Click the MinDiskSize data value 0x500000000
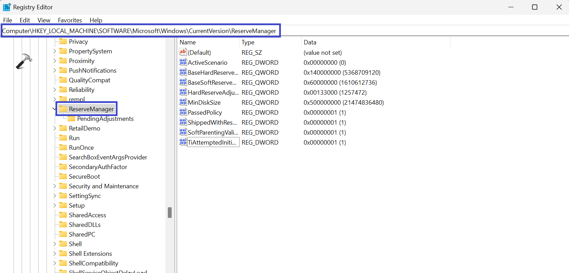 coord(344,102)
